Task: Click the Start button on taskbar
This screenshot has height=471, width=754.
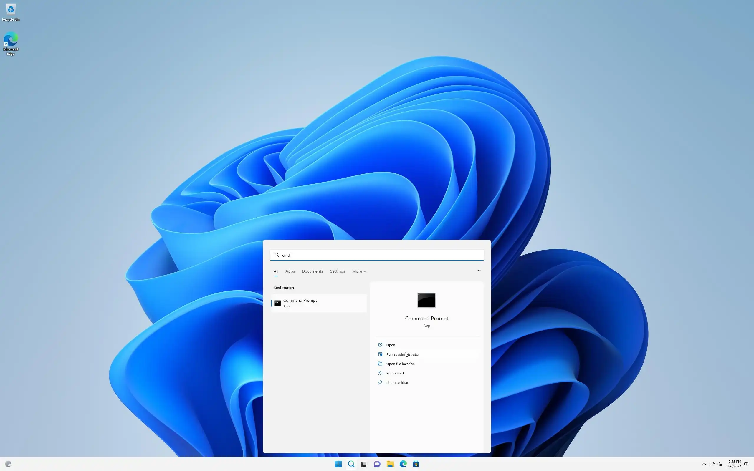Action: coord(338,464)
